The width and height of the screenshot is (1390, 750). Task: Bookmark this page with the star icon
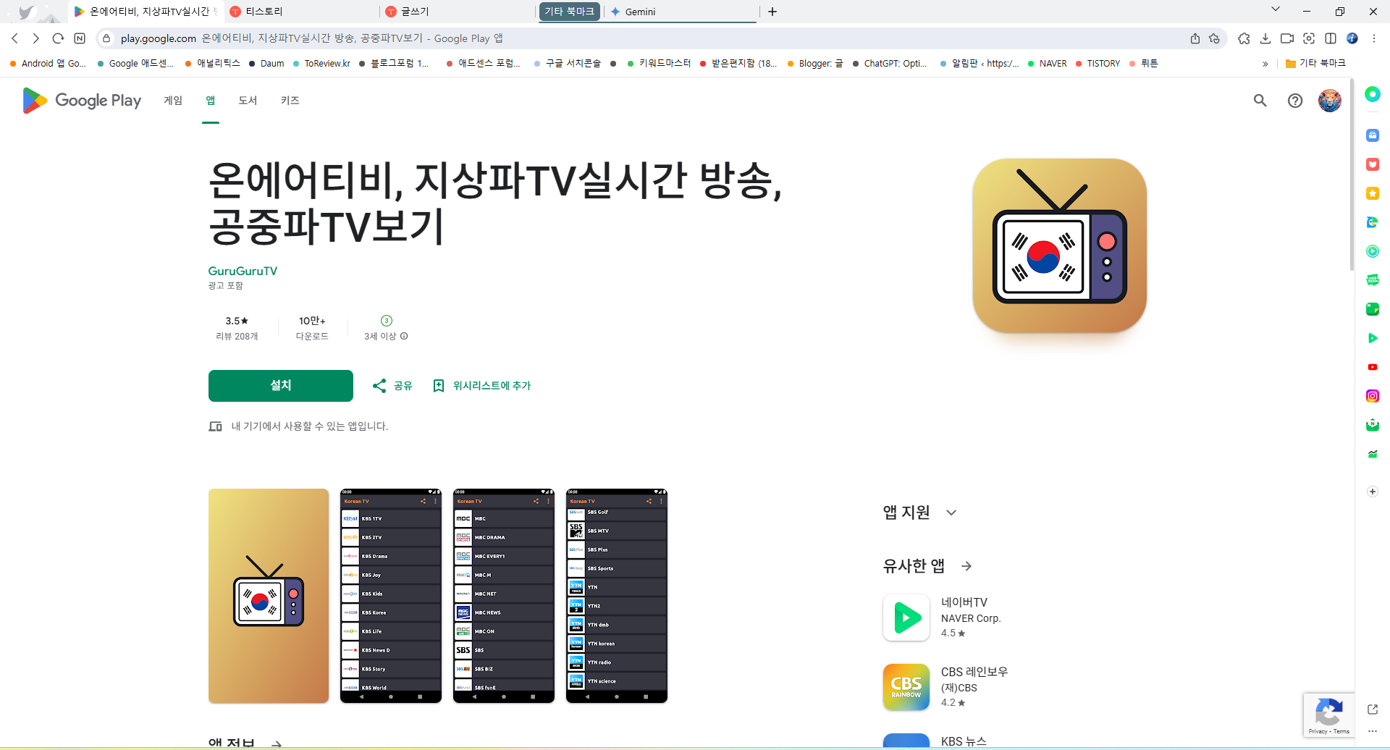(x=1215, y=38)
